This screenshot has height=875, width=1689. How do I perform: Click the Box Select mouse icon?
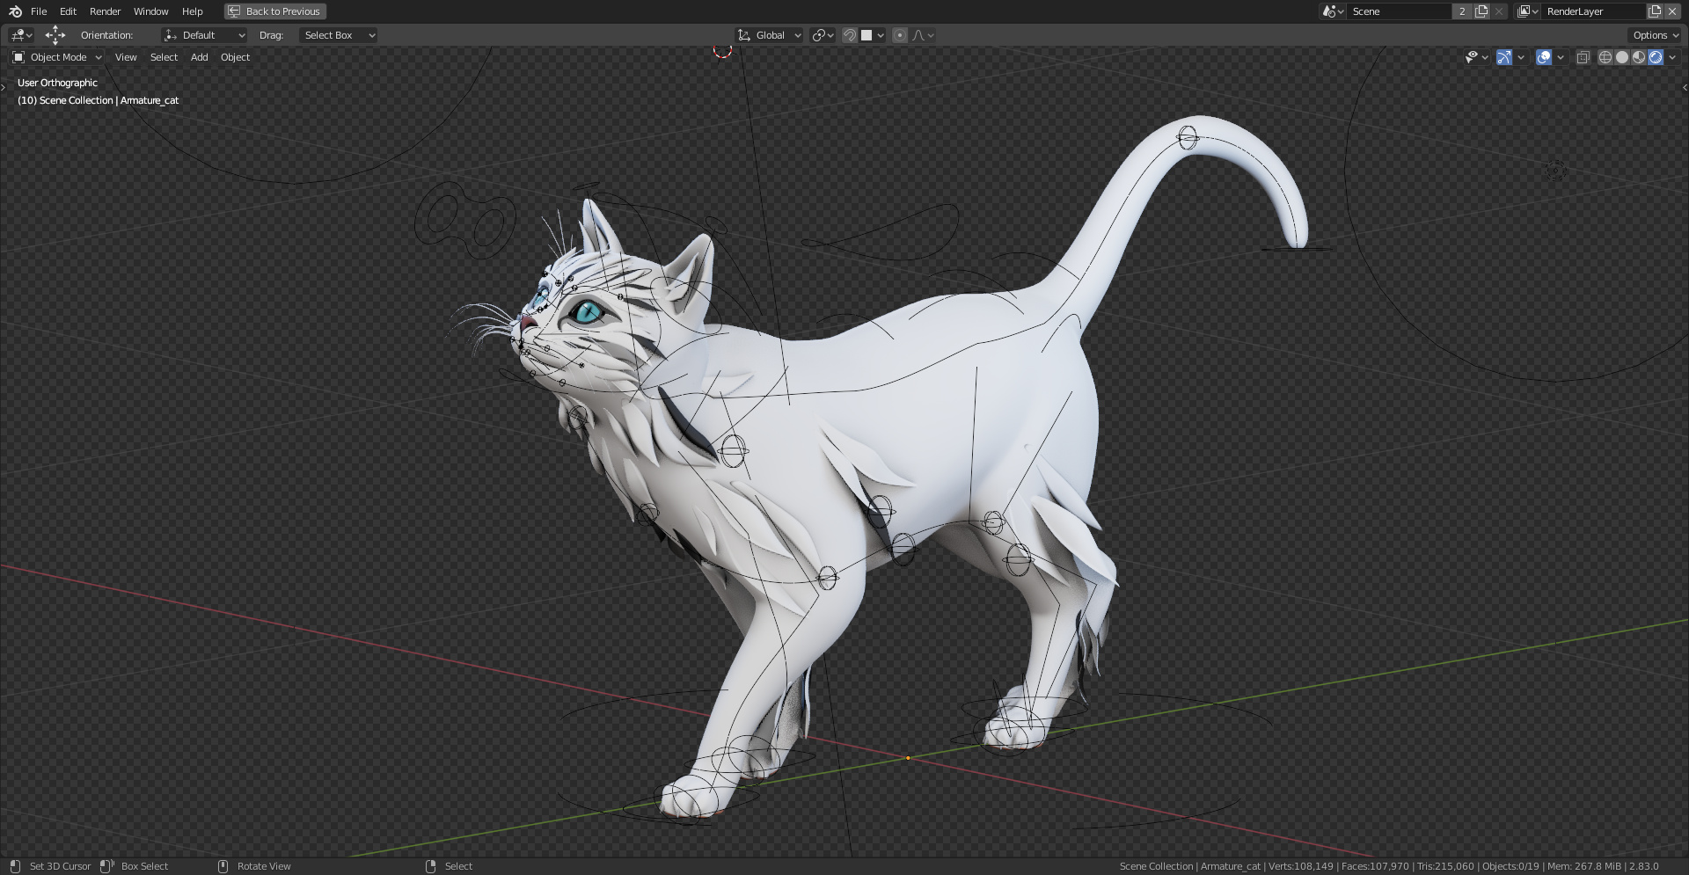(x=106, y=866)
